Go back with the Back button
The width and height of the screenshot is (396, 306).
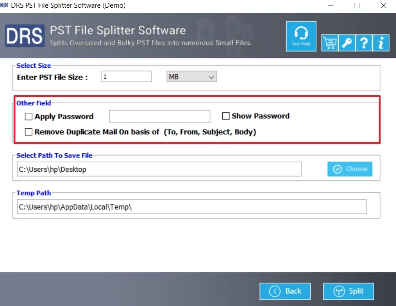tap(285, 291)
